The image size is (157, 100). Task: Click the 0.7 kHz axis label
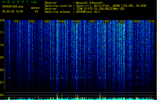coord(2,82)
